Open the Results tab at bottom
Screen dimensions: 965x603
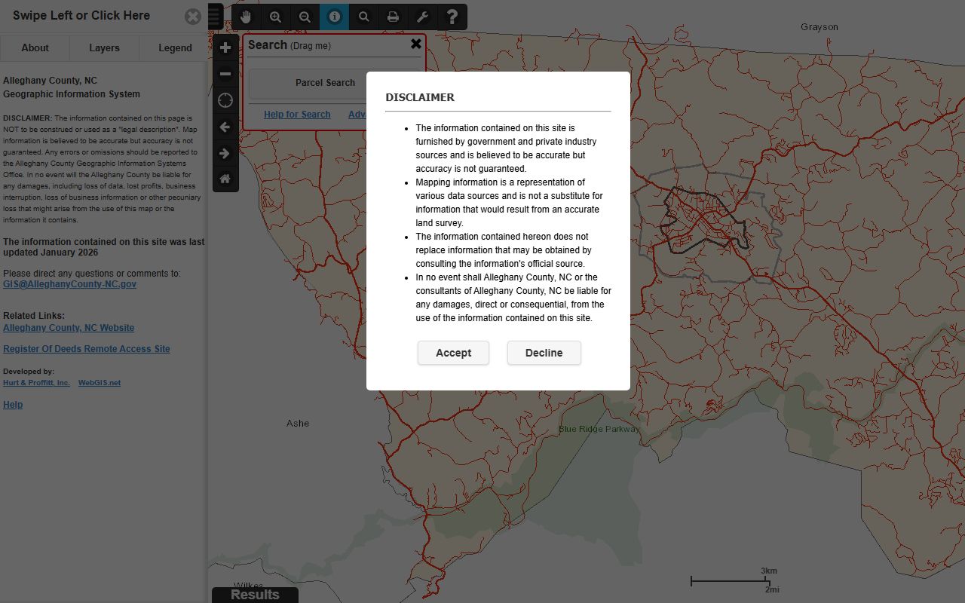click(x=255, y=595)
